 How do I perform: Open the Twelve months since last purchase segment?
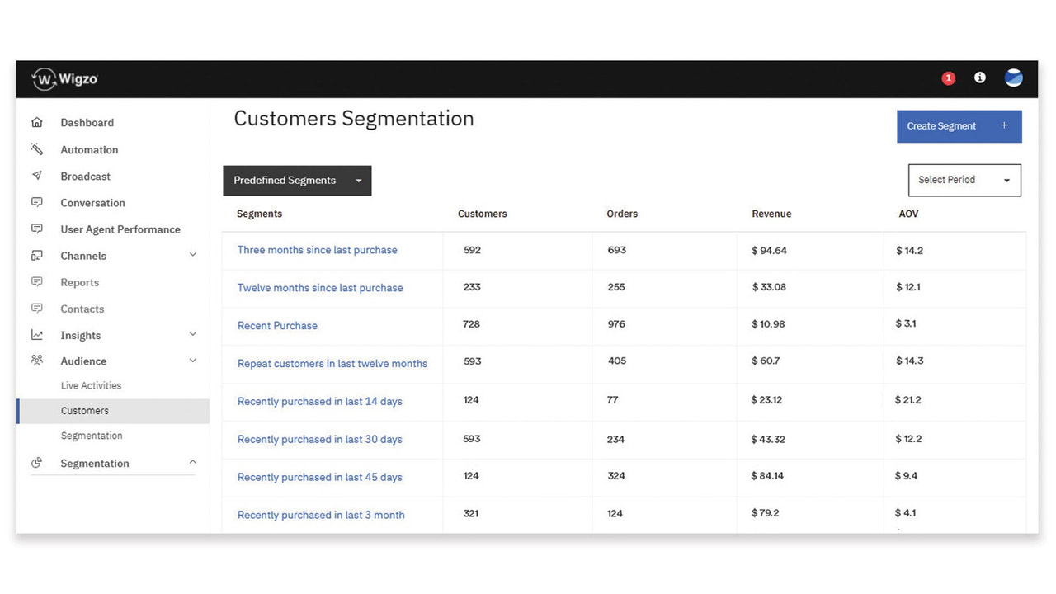pyautogui.click(x=320, y=287)
